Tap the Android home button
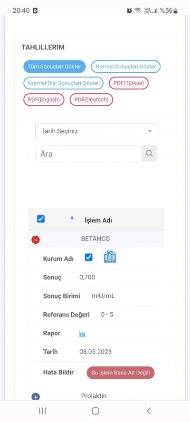The width and height of the screenshot is (190, 422). pyautogui.click(x=95, y=411)
